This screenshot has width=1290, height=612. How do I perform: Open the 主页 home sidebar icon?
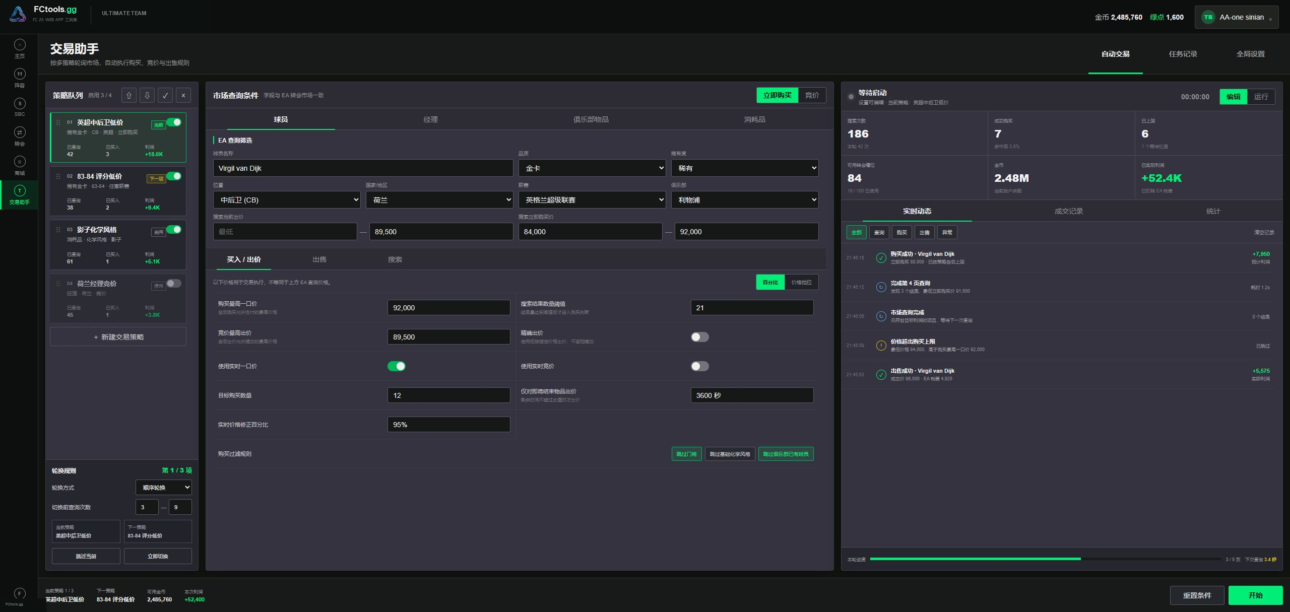[x=19, y=45]
